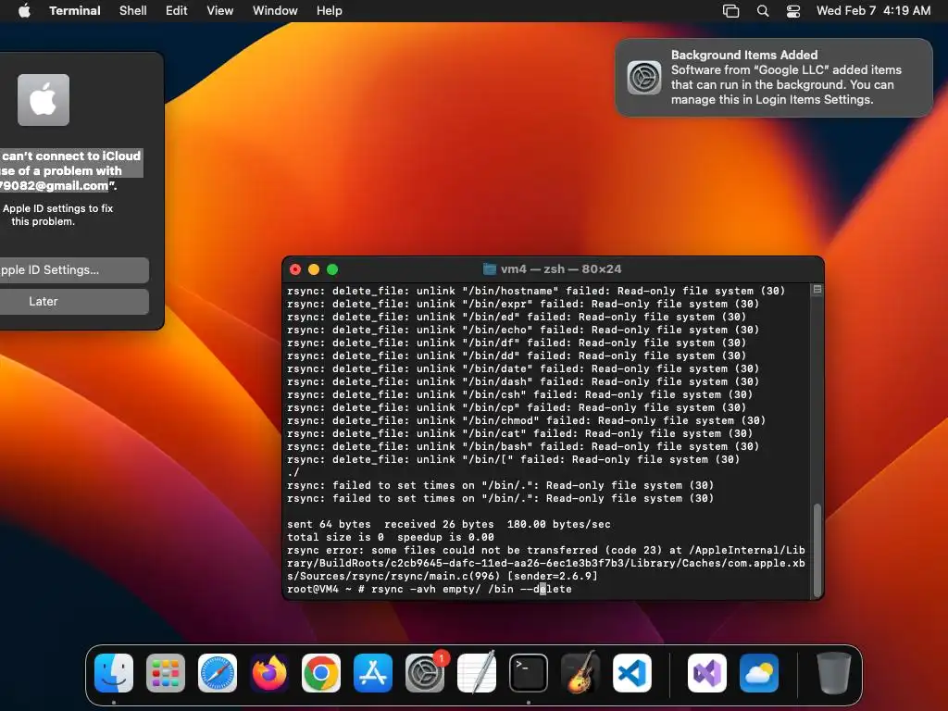Image resolution: width=948 pixels, height=711 pixels.
Task: Open Launchpad in the Dock
Action: 166,673
